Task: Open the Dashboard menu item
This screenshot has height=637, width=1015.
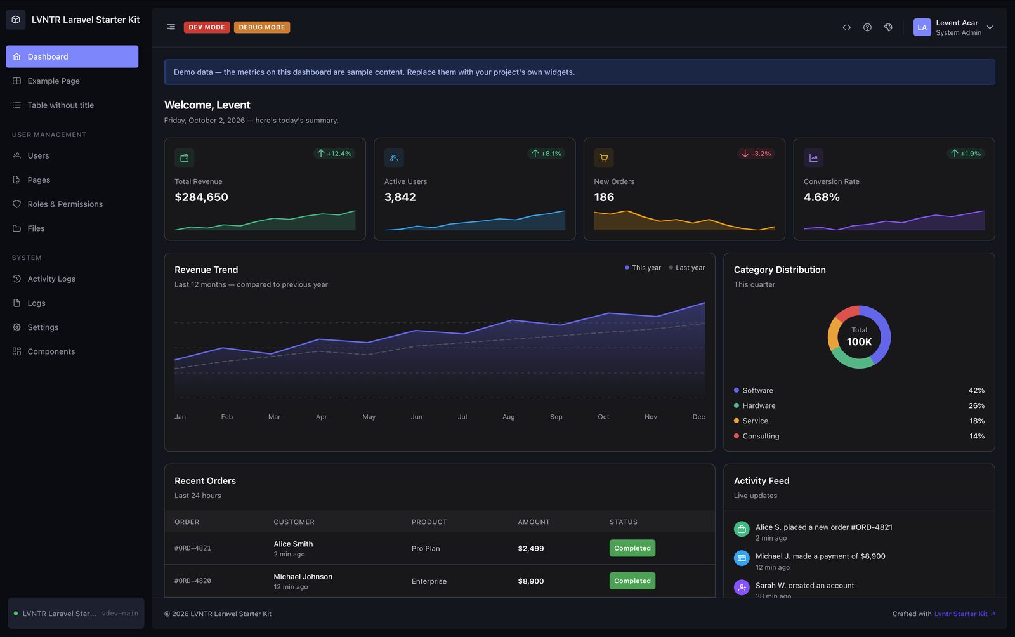Action: click(72, 56)
